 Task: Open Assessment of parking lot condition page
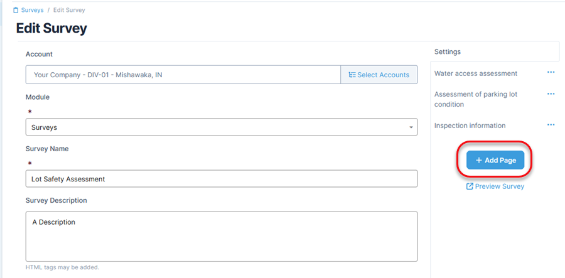(476, 99)
